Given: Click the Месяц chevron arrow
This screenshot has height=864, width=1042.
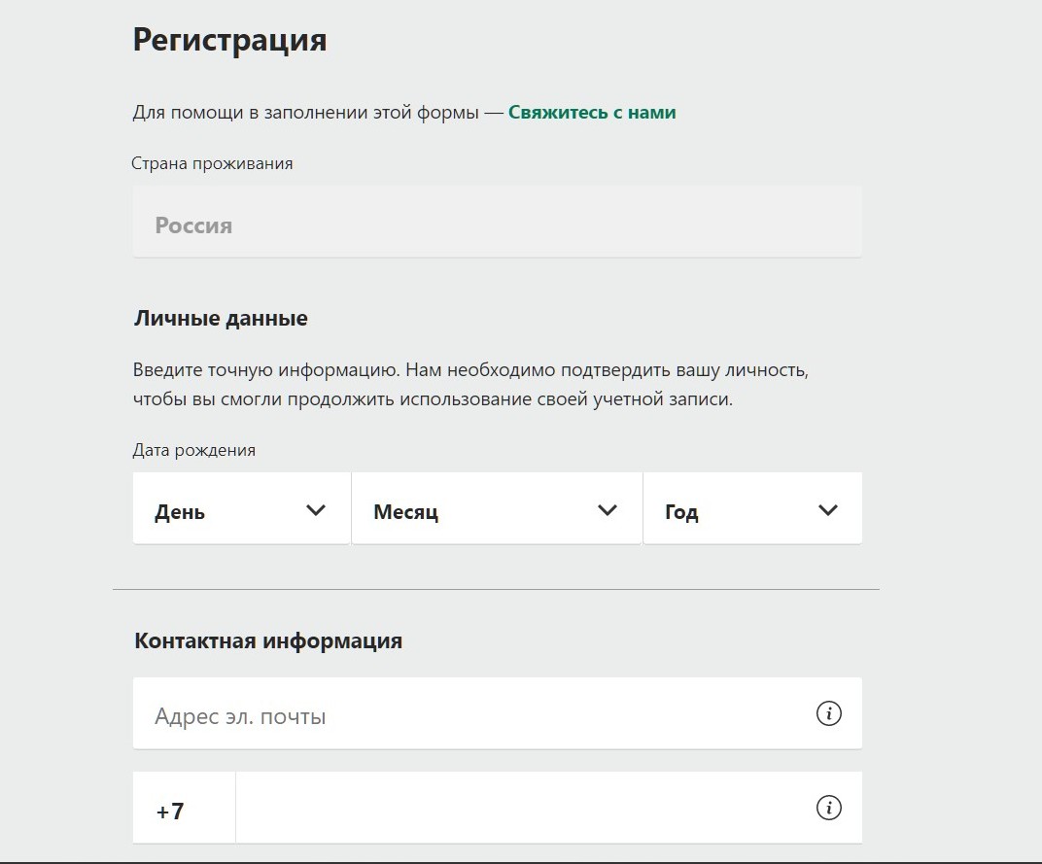Looking at the screenshot, I should pyautogui.click(x=608, y=510).
